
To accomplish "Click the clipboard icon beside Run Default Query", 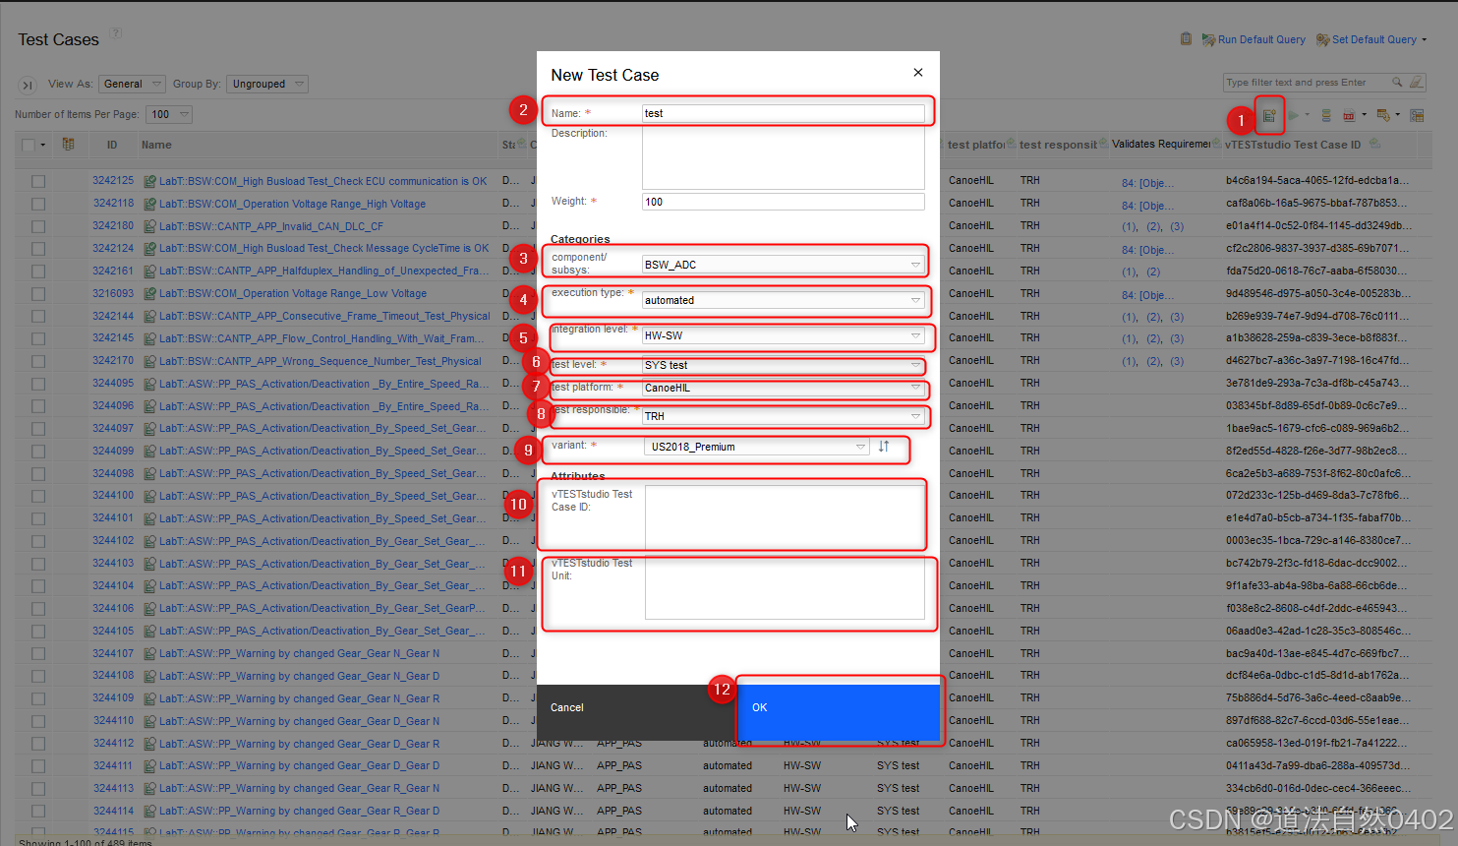I will pyautogui.click(x=1187, y=38).
